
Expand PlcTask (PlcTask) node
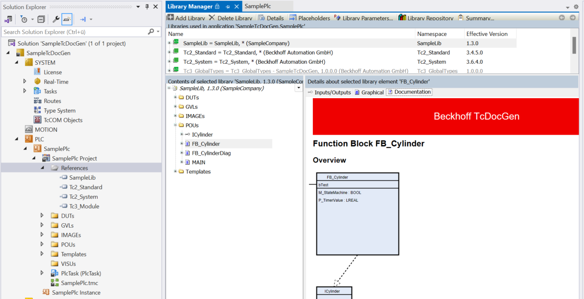(x=42, y=273)
